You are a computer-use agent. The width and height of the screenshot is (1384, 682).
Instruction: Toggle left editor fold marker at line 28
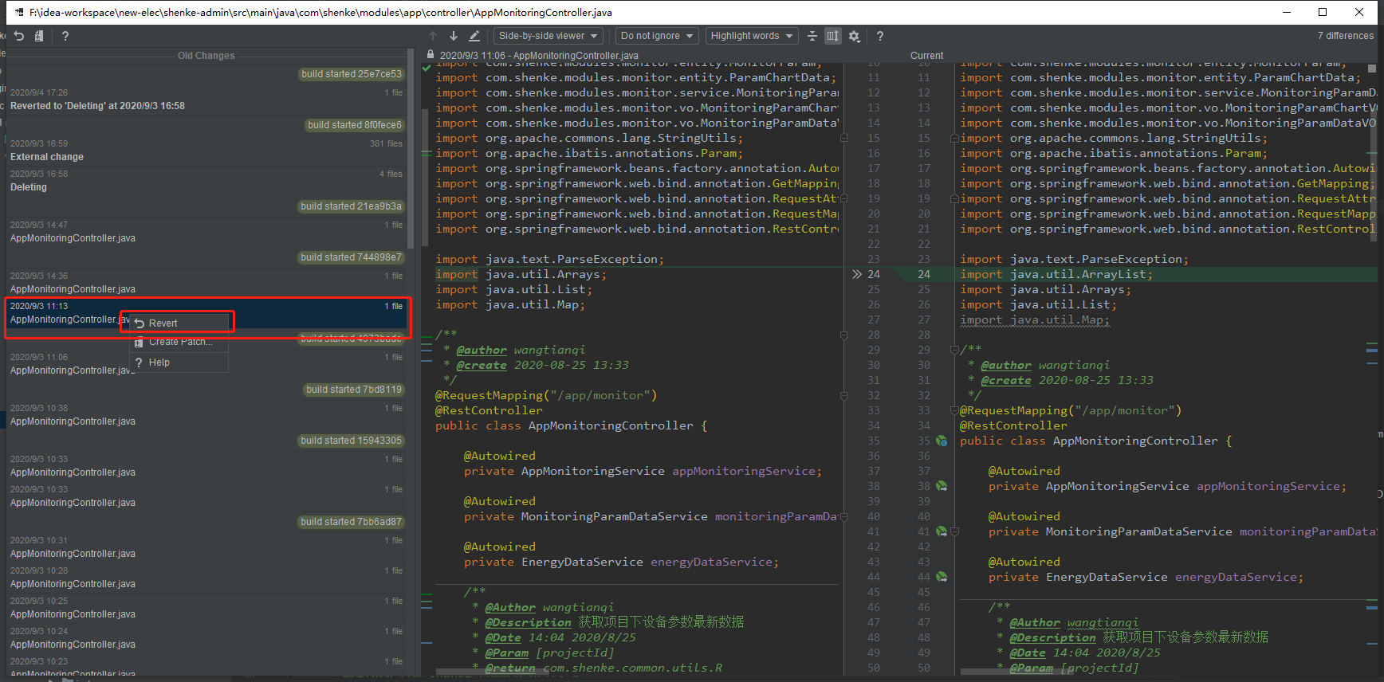[843, 335]
